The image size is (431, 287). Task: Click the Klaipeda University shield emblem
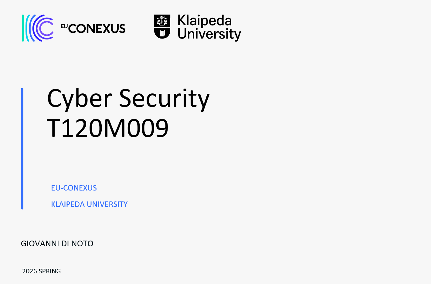(162, 27)
